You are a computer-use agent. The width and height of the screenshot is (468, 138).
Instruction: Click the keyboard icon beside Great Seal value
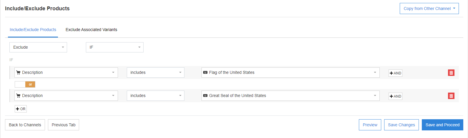coord(205,96)
